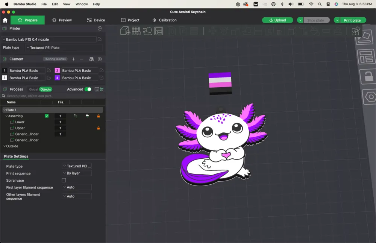This screenshot has width=376, height=243.
Task: Edit filament 4 preset
Action: point(102,78)
